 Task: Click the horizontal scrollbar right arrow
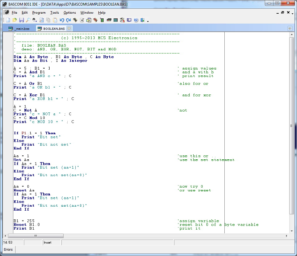[286, 236]
